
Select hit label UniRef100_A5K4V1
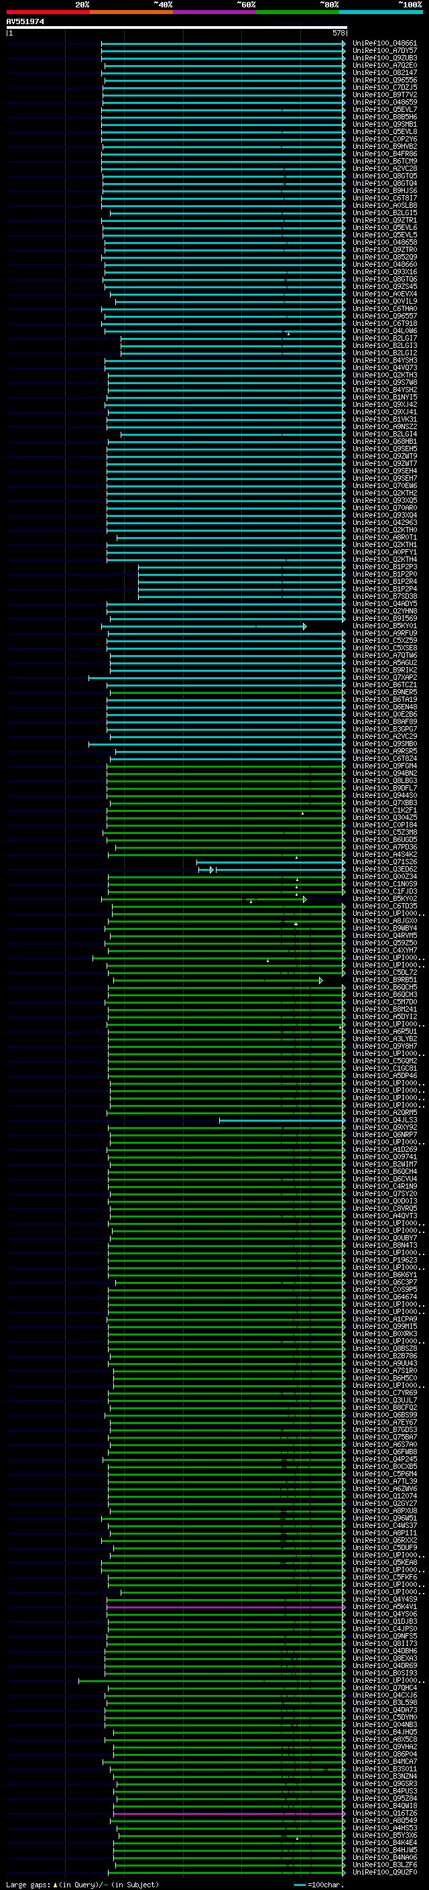[x=384, y=1607]
